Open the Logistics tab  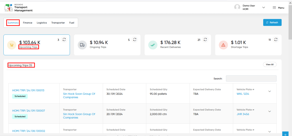coord(42,23)
